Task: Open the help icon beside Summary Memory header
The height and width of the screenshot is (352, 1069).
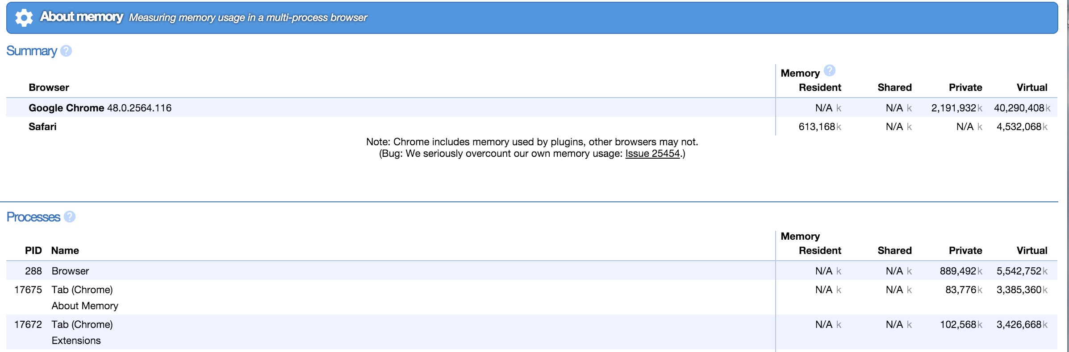Action: coord(830,70)
